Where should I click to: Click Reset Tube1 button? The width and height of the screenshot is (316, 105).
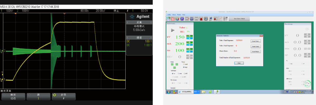(256, 41)
